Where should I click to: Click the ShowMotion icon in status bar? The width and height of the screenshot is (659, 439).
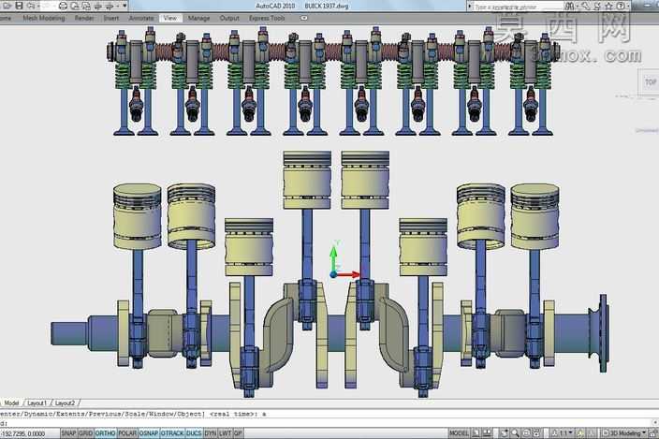536,433
